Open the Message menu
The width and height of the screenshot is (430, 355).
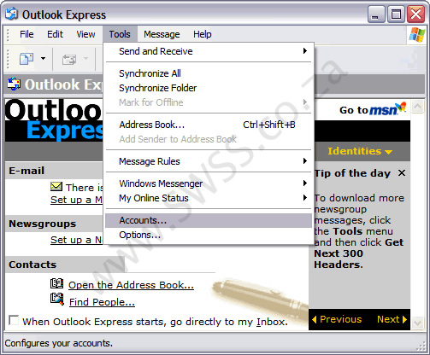(x=162, y=34)
